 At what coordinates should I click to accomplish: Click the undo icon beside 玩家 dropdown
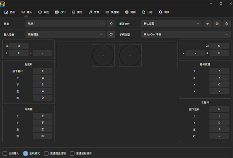tap(111, 24)
